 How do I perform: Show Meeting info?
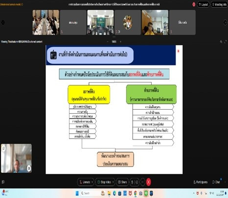tap(219, 4)
